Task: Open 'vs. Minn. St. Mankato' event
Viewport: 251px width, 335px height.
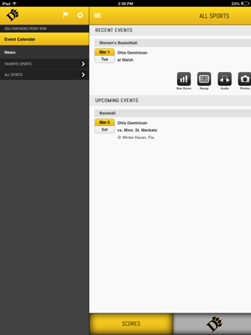Action: pyautogui.click(x=137, y=130)
